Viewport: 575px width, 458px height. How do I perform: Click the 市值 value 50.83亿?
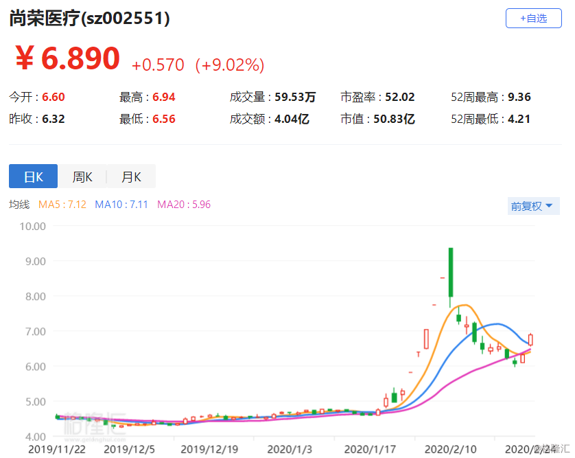pyautogui.click(x=394, y=119)
